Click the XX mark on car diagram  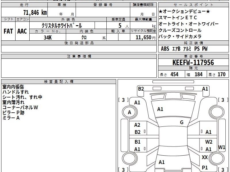tap(205, 157)
